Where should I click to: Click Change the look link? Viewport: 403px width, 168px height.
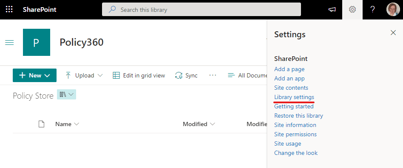point(296,153)
